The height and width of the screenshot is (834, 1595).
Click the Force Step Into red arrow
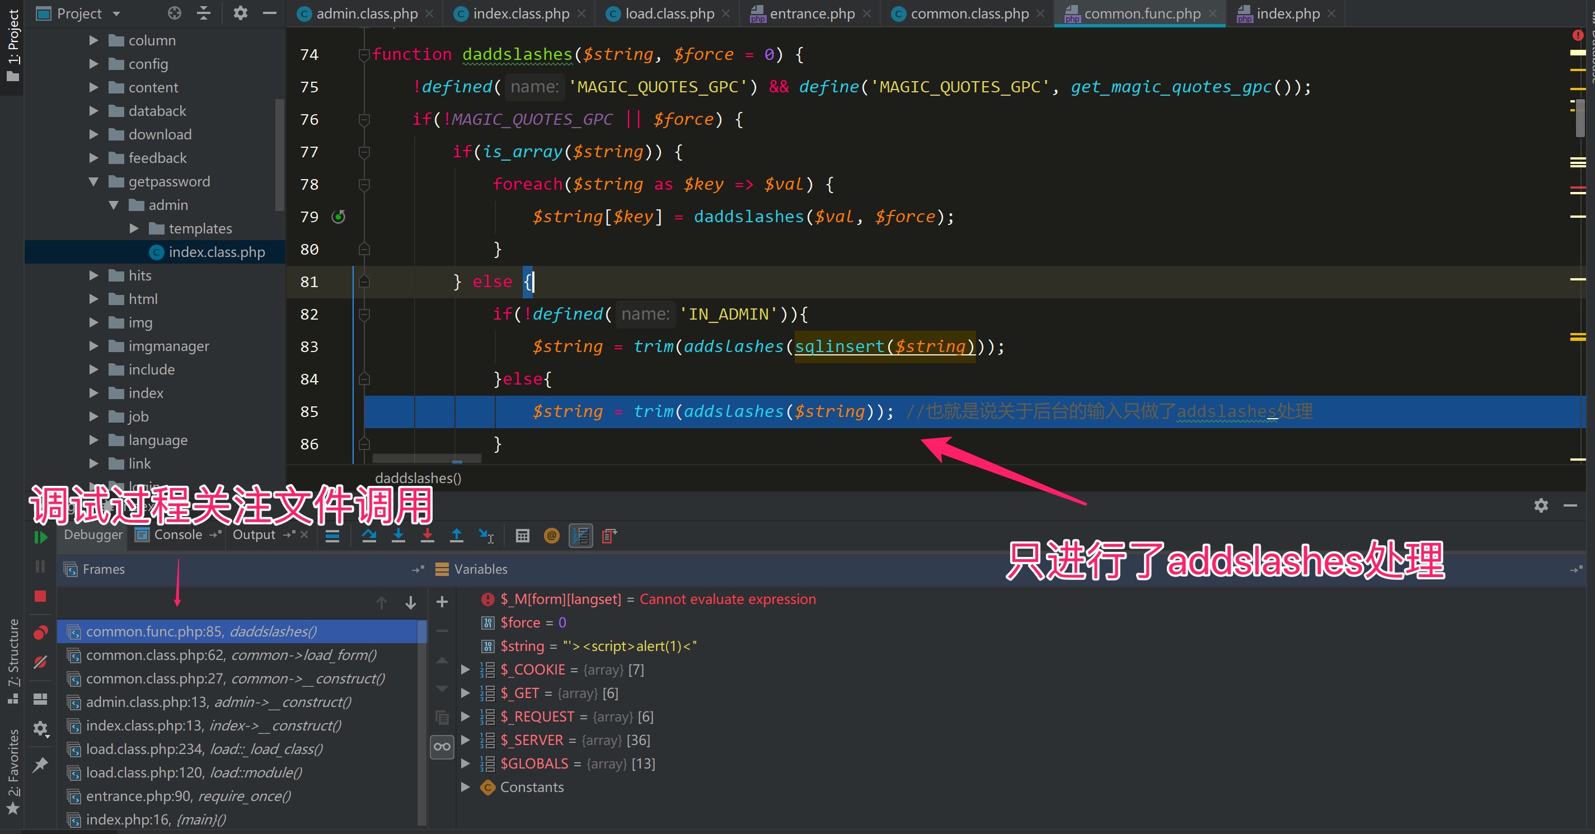pyautogui.click(x=427, y=536)
